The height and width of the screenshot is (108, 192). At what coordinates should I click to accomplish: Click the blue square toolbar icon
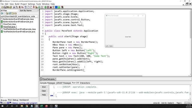point(56,7)
